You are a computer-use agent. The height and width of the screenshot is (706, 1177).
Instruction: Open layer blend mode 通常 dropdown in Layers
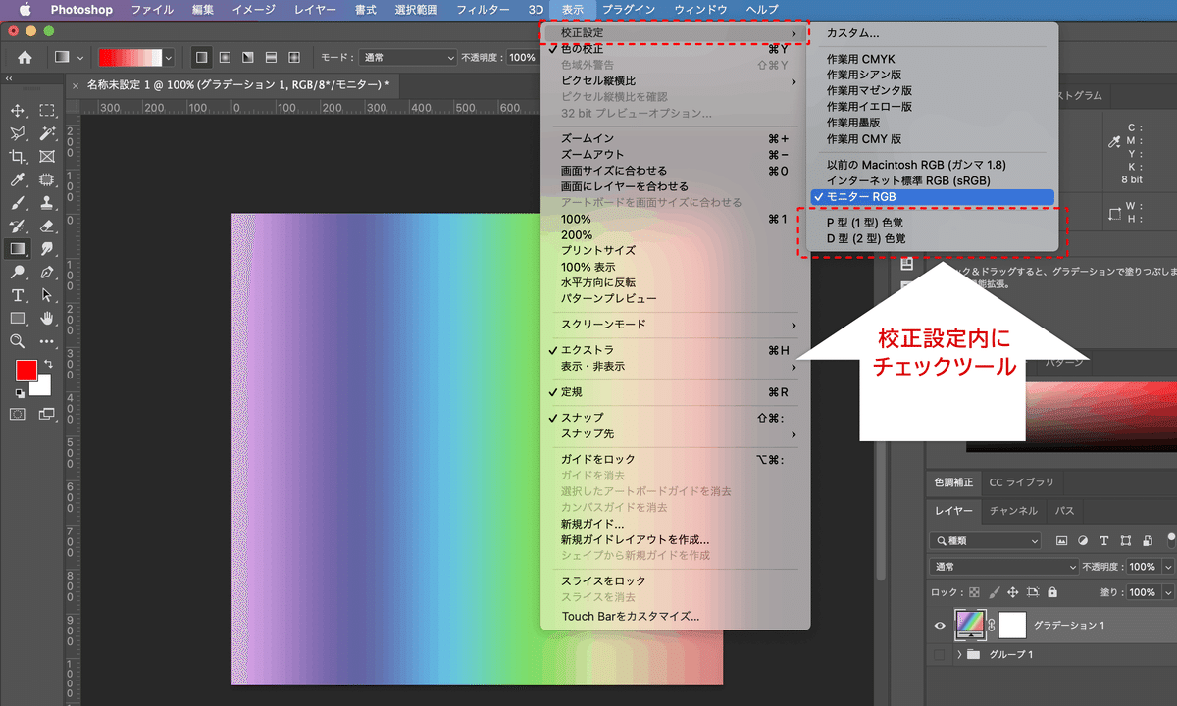click(1004, 567)
